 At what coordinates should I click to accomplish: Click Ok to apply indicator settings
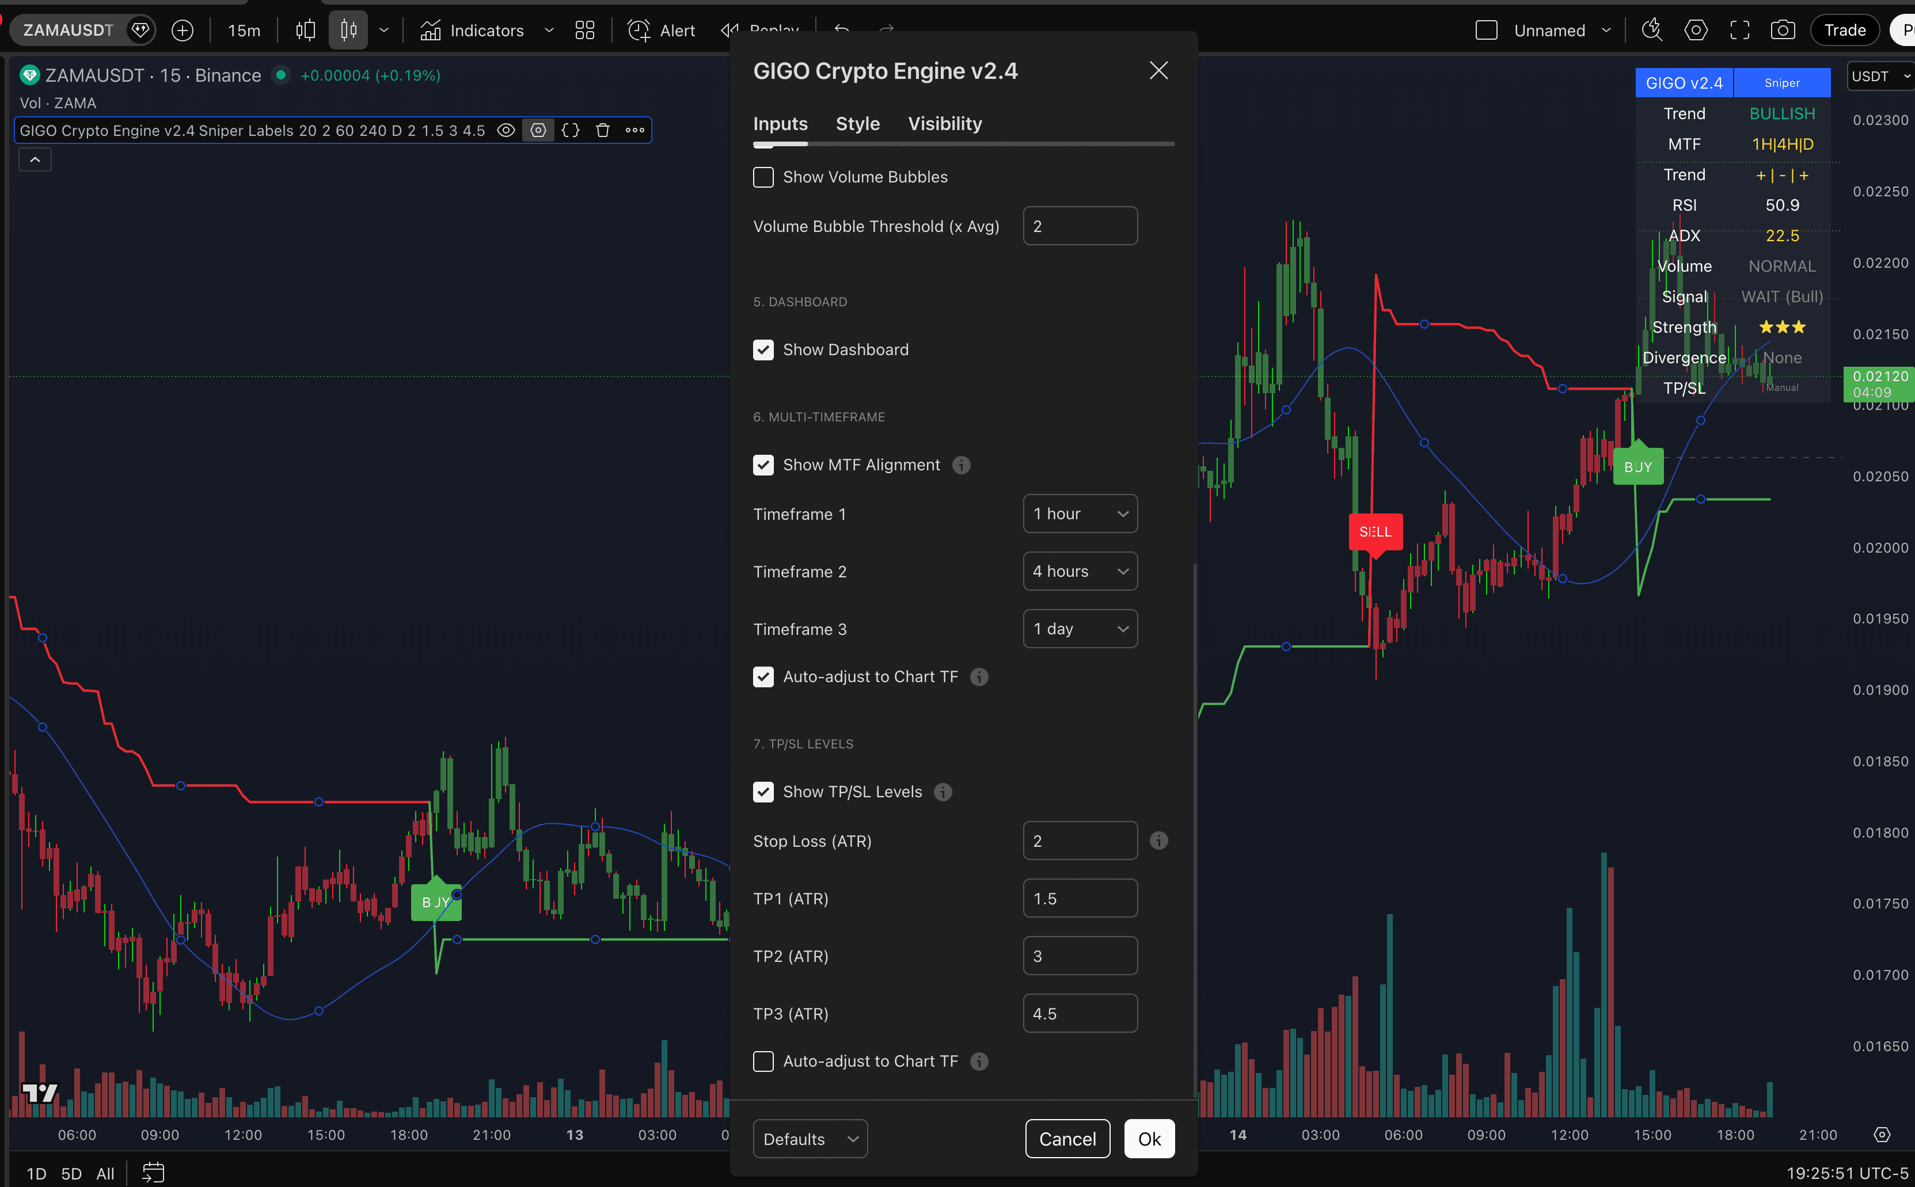(x=1149, y=1138)
